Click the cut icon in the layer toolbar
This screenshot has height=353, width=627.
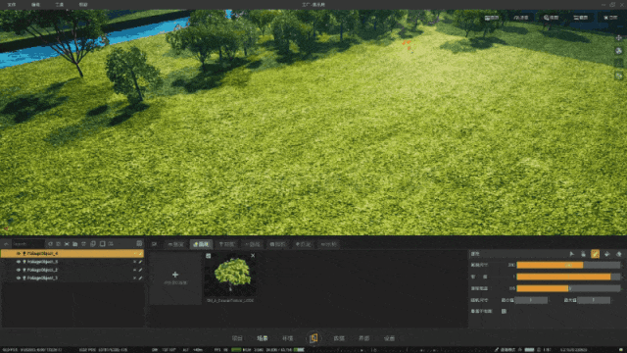(x=67, y=244)
